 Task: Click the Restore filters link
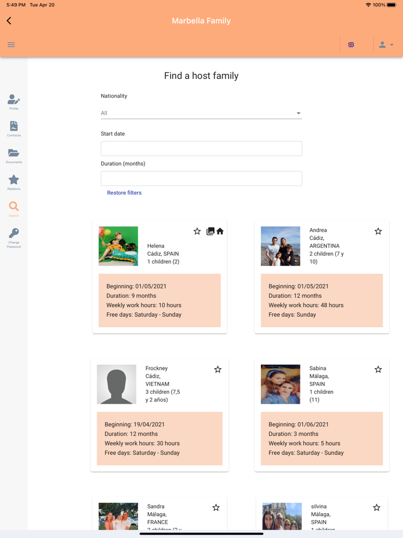click(124, 193)
